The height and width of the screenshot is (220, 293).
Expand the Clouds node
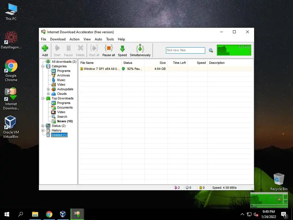point(48,94)
